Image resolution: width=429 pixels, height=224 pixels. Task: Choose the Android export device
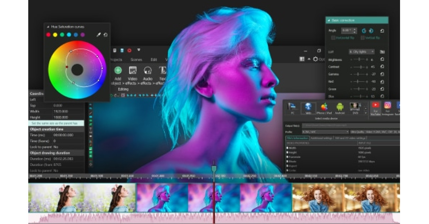(x=340, y=108)
